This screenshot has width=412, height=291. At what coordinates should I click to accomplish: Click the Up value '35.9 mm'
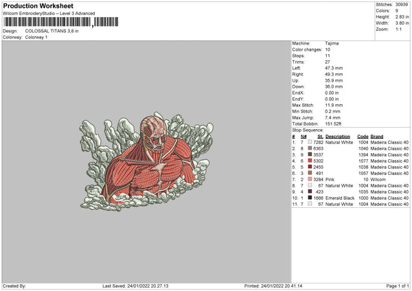click(x=334, y=80)
